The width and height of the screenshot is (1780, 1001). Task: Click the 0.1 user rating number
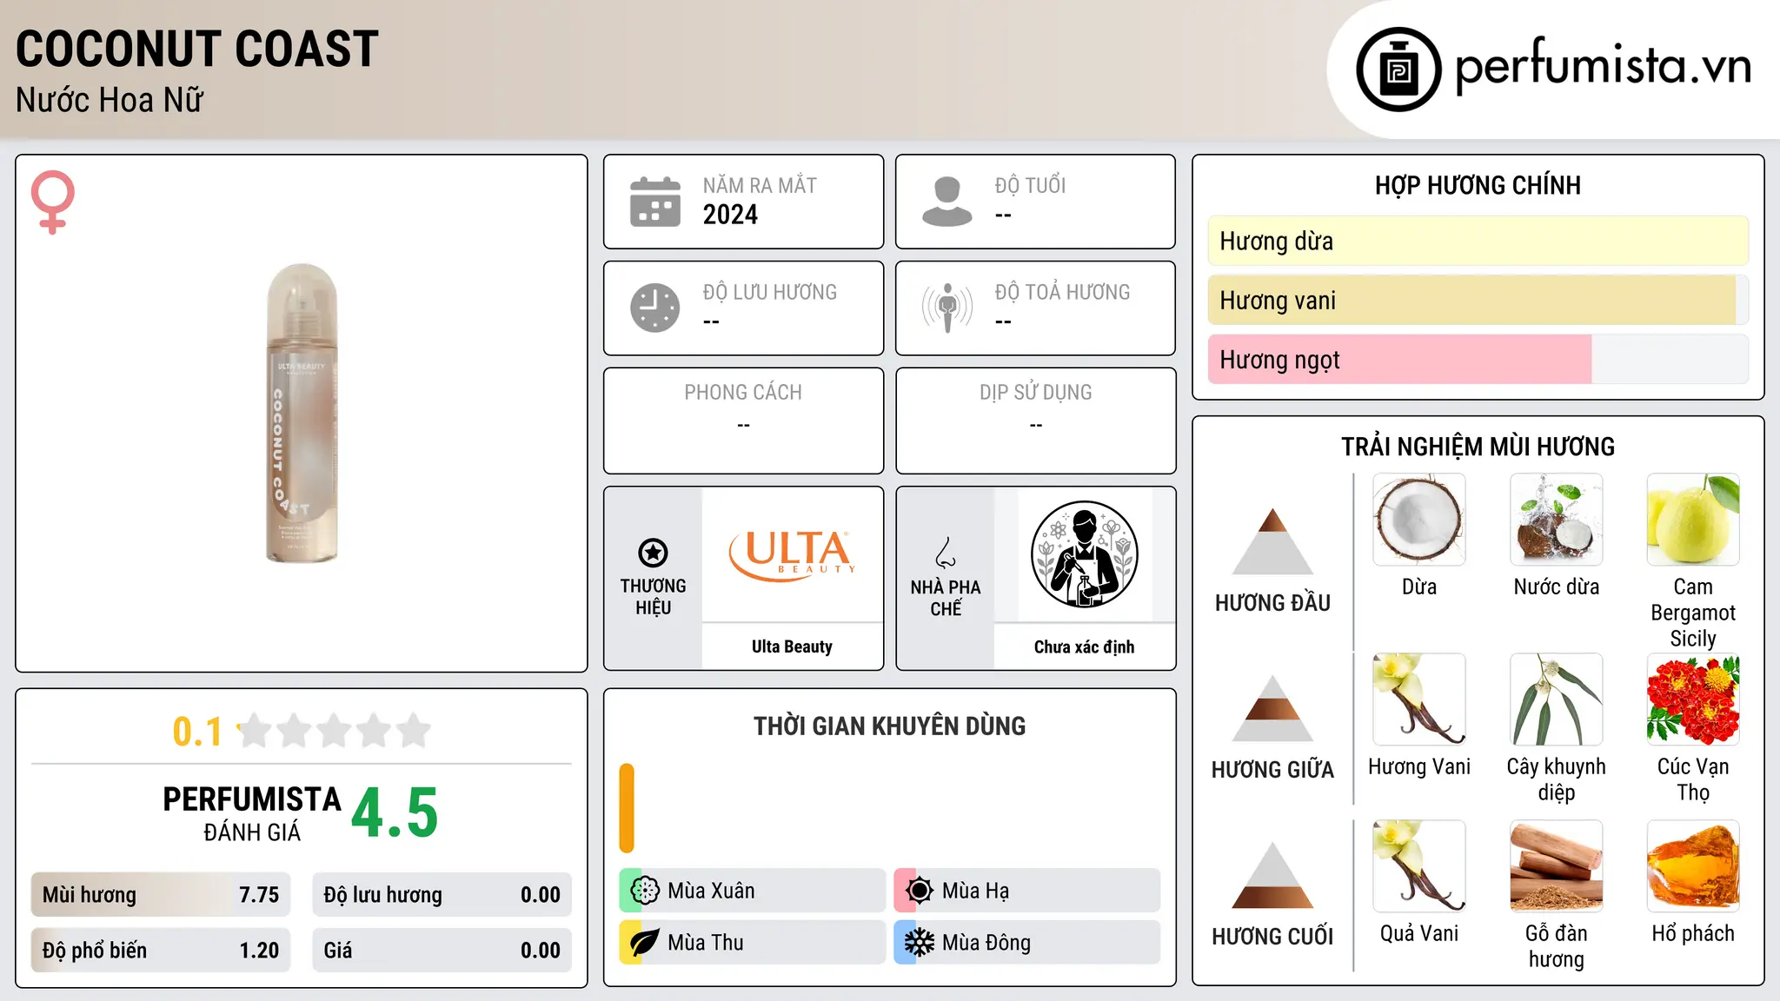pos(197,732)
